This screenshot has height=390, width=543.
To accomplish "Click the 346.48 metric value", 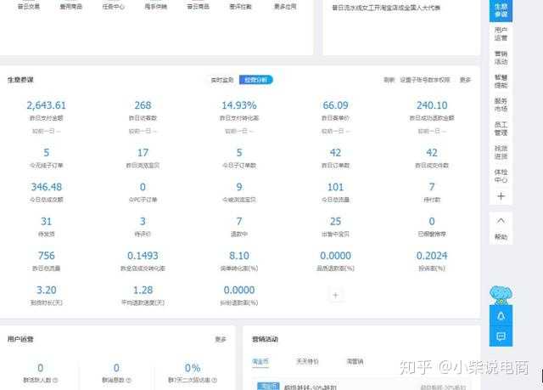I will coord(46,187).
